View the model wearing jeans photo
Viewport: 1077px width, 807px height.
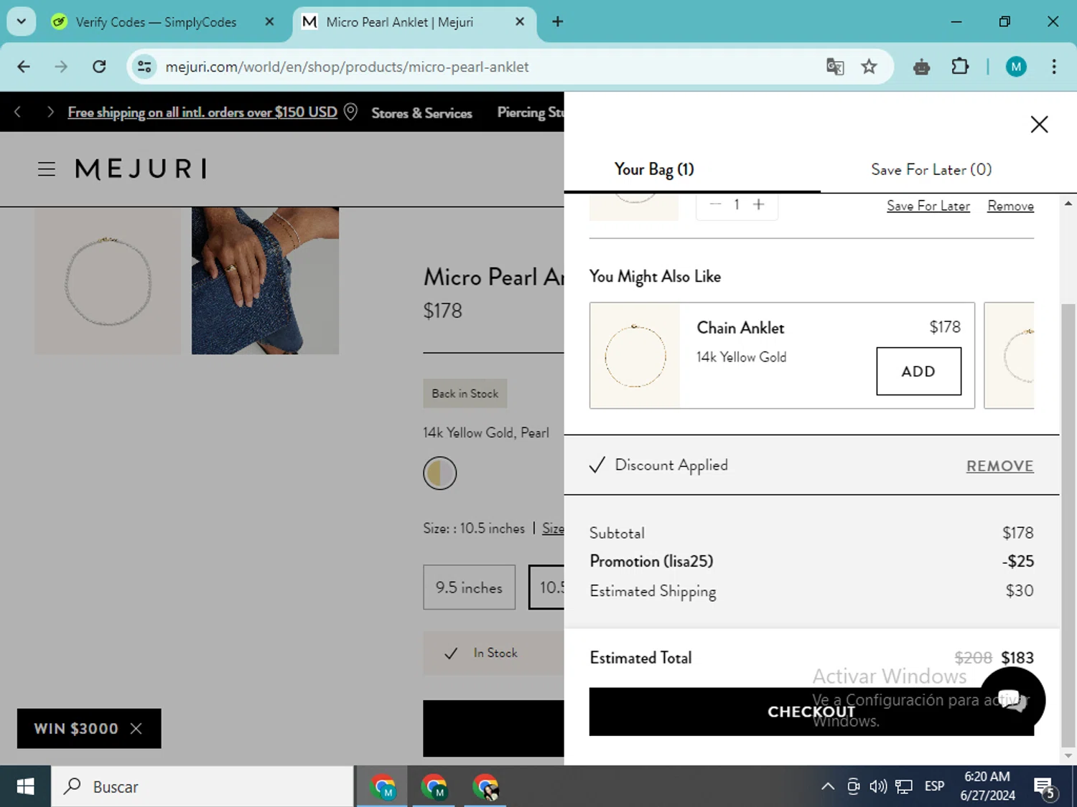pos(265,281)
